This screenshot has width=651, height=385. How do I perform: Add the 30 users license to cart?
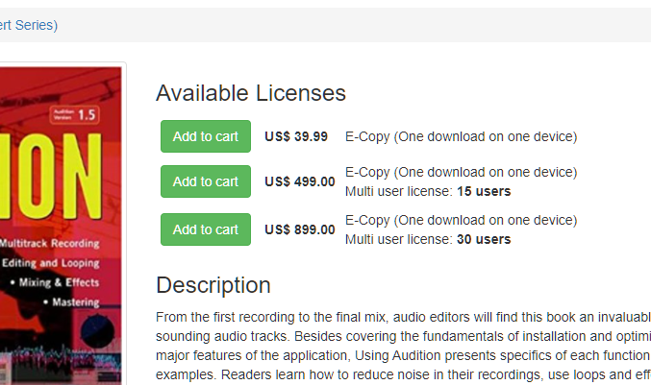205,229
